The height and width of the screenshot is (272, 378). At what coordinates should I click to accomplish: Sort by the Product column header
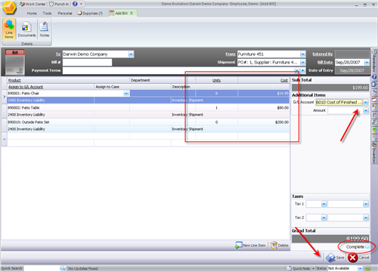pos(14,80)
